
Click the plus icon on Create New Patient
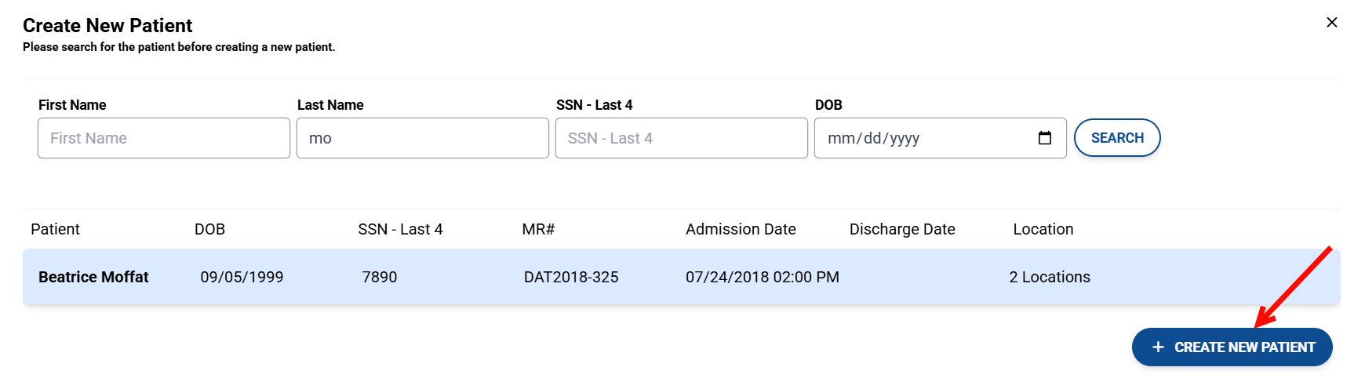(1157, 347)
